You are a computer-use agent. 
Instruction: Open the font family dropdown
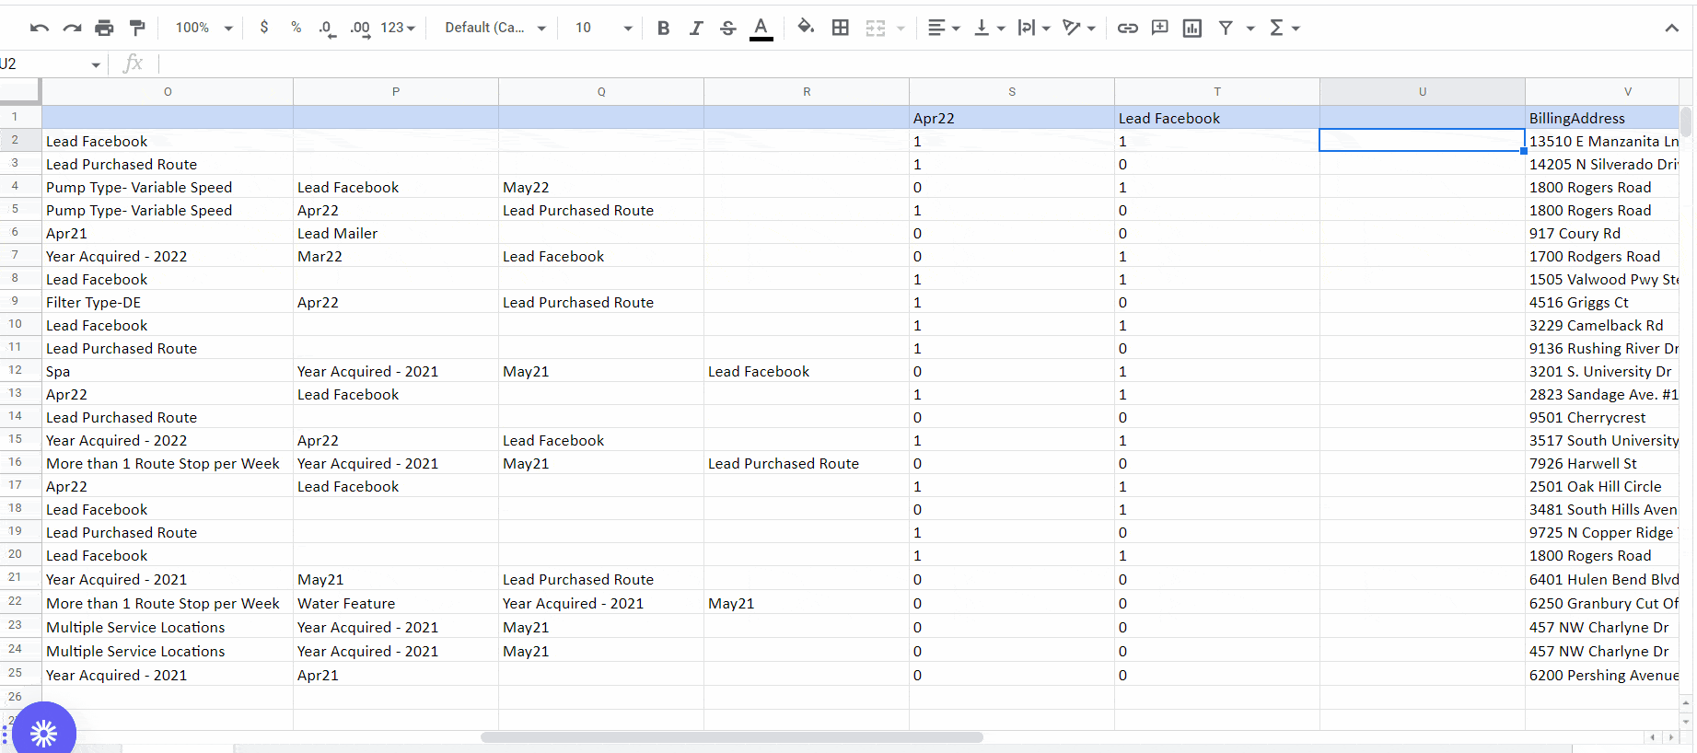click(495, 29)
